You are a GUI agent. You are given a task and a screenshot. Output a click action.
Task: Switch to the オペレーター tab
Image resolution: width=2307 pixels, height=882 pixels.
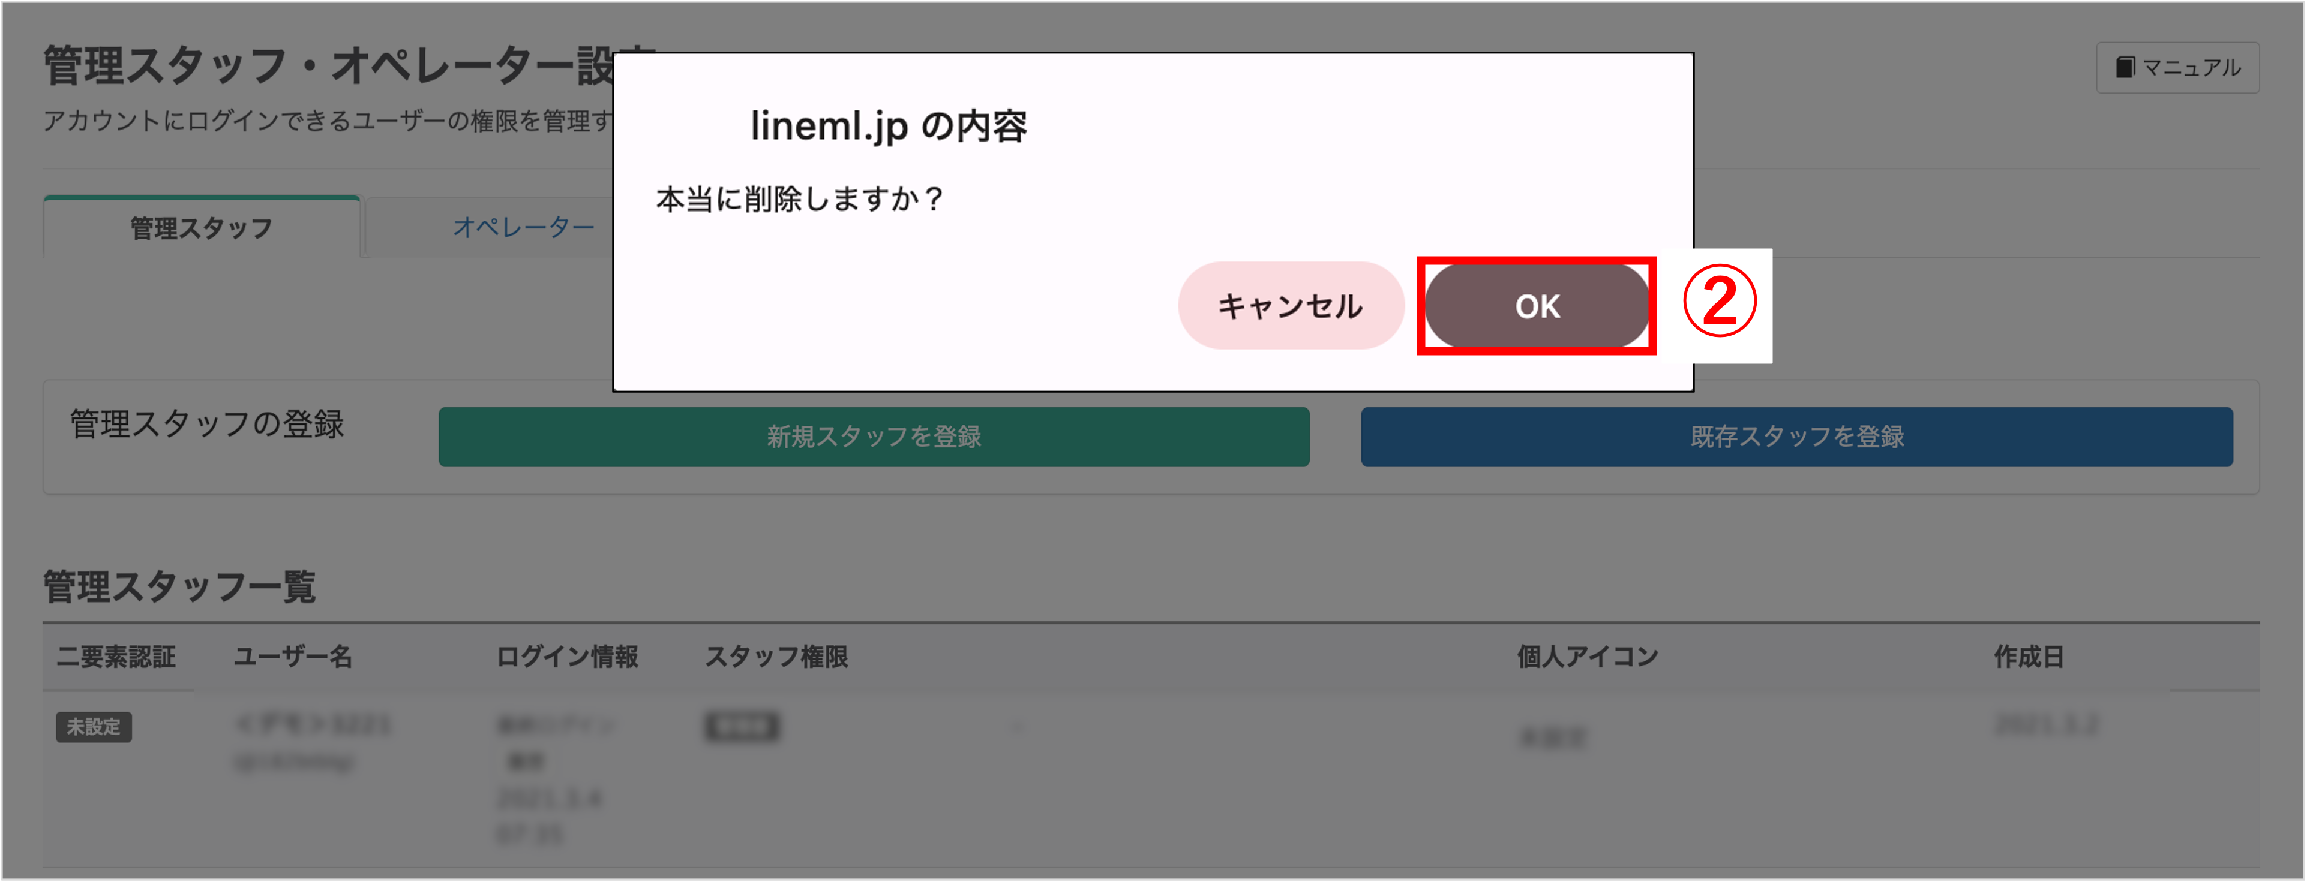523,227
